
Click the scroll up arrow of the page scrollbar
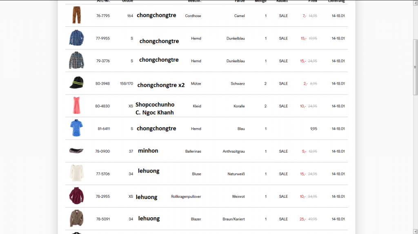point(416,2)
